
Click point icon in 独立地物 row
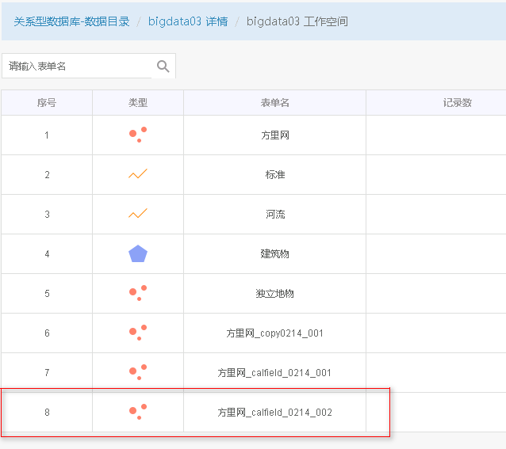pyautogui.click(x=138, y=293)
